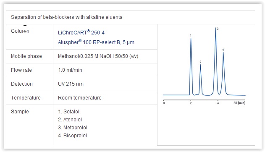
Task: Click the Bisoprolol sample entry
Action: click(72, 136)
